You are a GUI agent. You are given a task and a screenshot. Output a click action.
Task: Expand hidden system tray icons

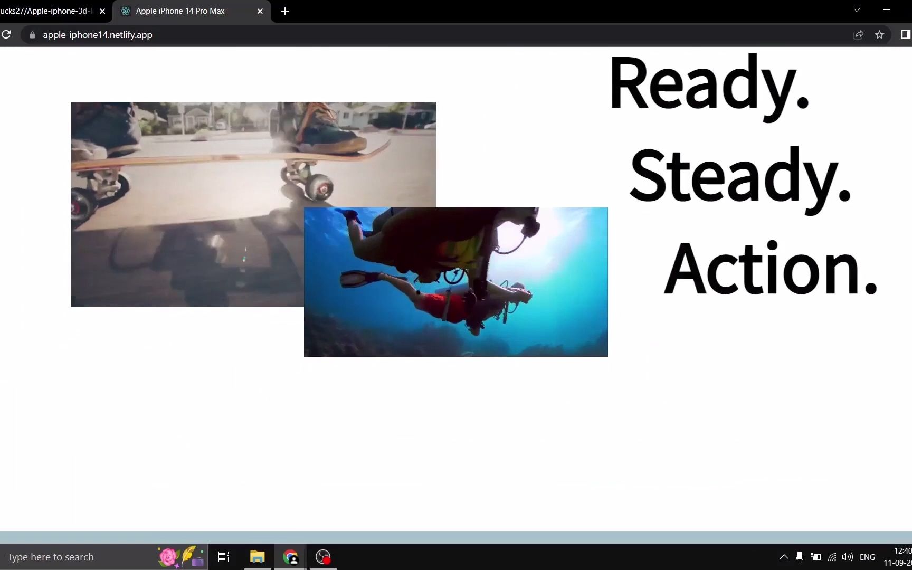pos(784,557)
